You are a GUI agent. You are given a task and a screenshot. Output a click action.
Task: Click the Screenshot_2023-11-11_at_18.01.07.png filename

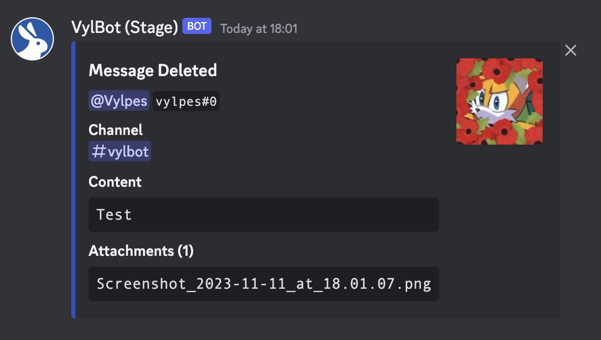pos(264,284)
